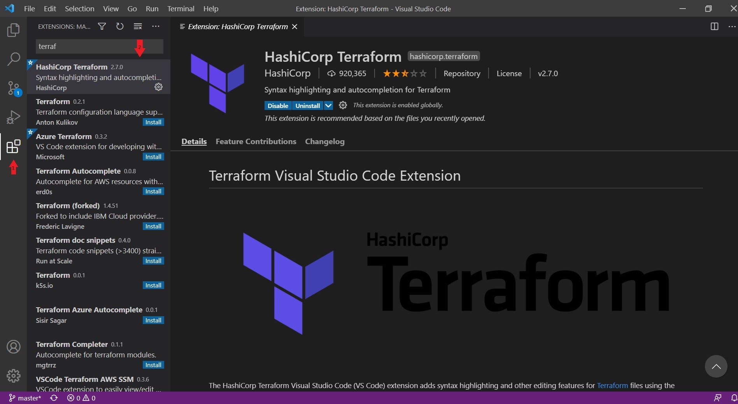Image resolution: width=738 pixels, height=404 pixels.
Task: Click the large Terraform logo image
Action: [x=456, y=283]
